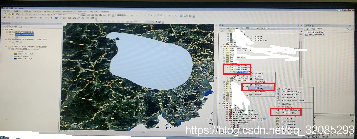Open the Windows (W) menu
The image size is (357, 139).
coord(94,11)
